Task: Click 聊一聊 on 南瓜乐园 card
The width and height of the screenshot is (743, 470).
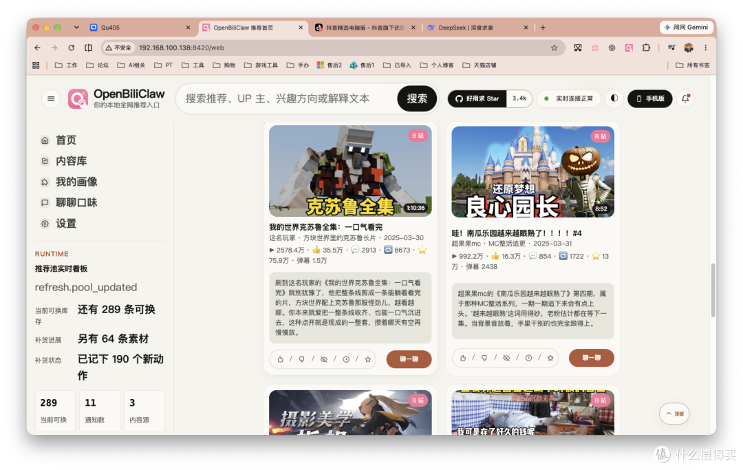Action: [x=591, y=358]
